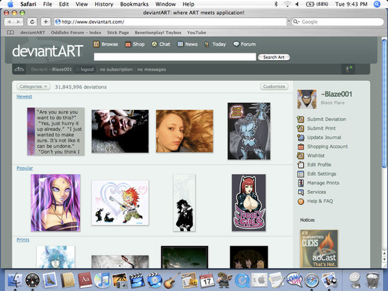
Task: Open iCal calendar in the Dock
Action: 207,281
